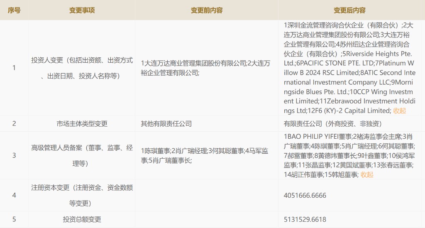Collapse the investor list with 收起 link

pyautogui.click(x=399, y=110)
